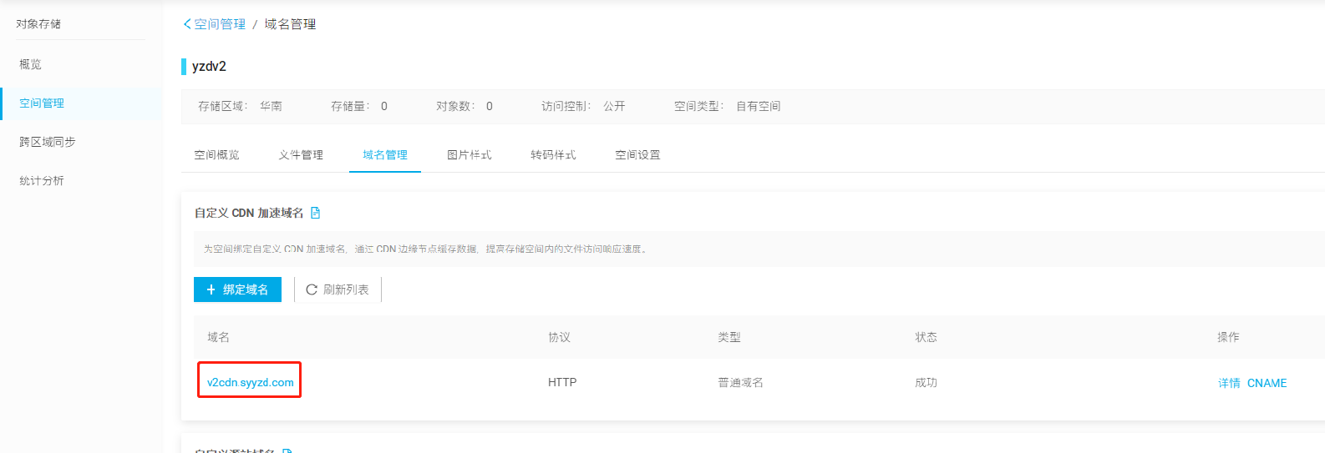Open 跨区域同步 in the sidebar

(x=48, y=142)
